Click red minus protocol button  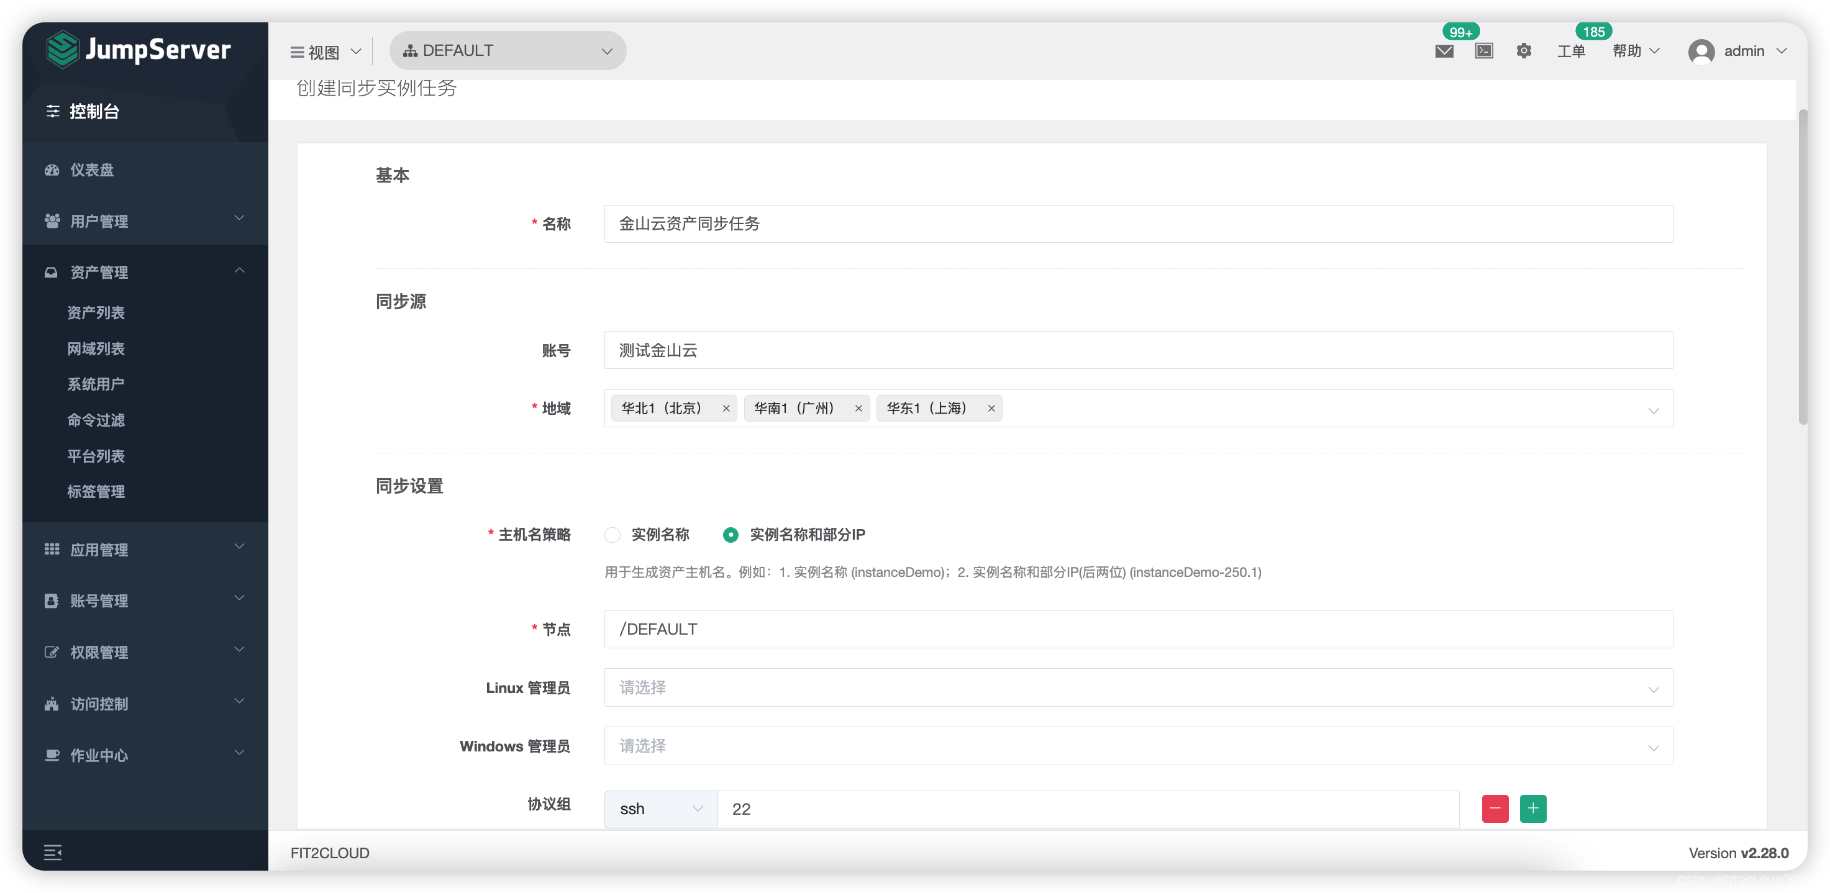tap(1495, 809)
